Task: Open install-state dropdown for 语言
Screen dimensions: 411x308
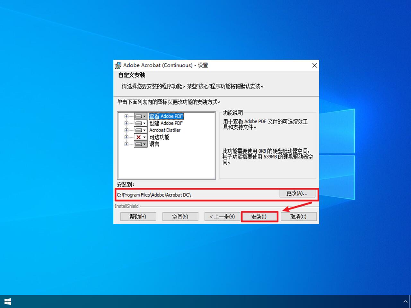Action: click(x=141, y=144)
